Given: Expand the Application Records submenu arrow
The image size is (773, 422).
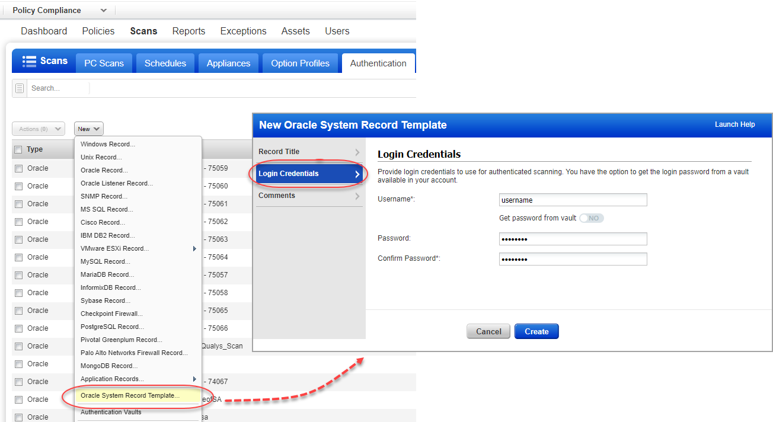Looking at the screenshot, I should tap(194, 379).
